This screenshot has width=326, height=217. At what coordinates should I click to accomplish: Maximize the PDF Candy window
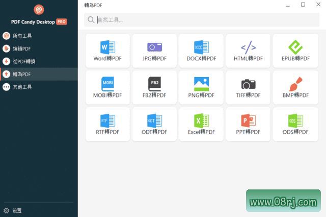[x=303, y=5]
